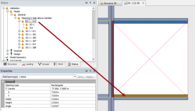Pin the Properties panel
The image size is (195, 111).
coord(90,71)
